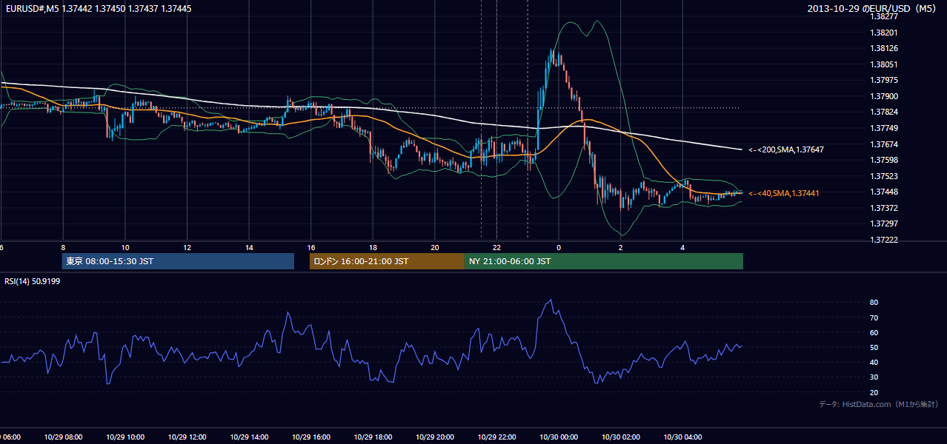Click the 1.38051 price axis label

(x=885, y=64)
